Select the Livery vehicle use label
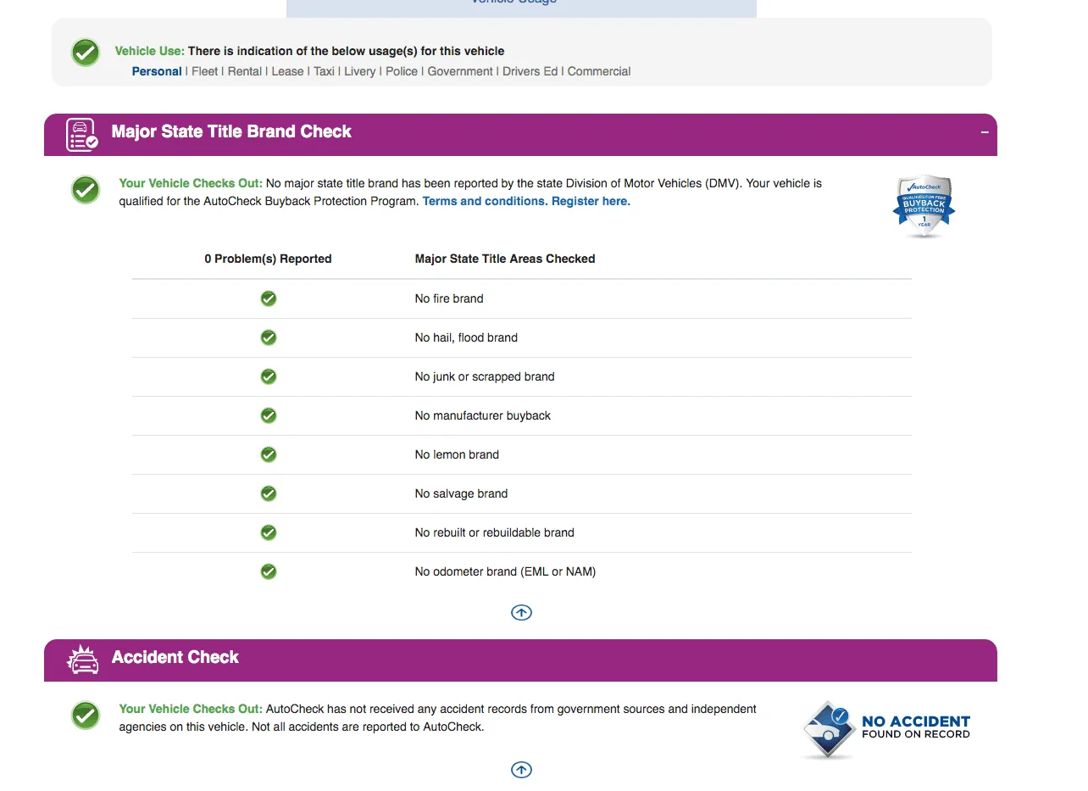1088x791 pixels. (360, 71)
